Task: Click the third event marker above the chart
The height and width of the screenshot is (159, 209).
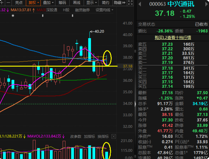Action: tap(73, 16)
